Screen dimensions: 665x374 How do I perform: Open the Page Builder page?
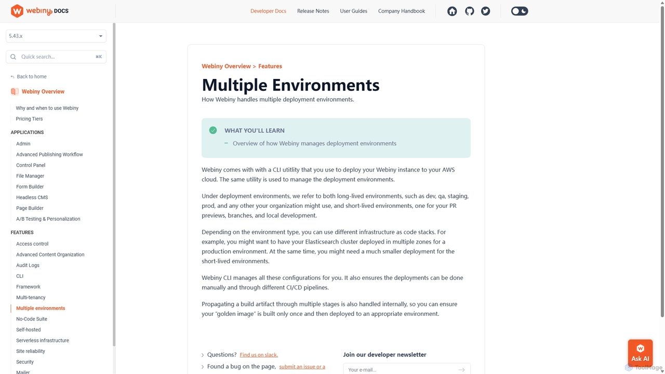click(x=30, y=208)
